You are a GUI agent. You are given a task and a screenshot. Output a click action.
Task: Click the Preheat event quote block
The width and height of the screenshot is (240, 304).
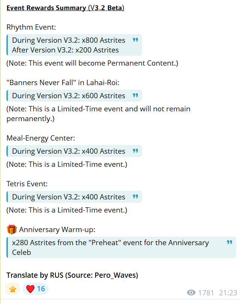(121, 247)
